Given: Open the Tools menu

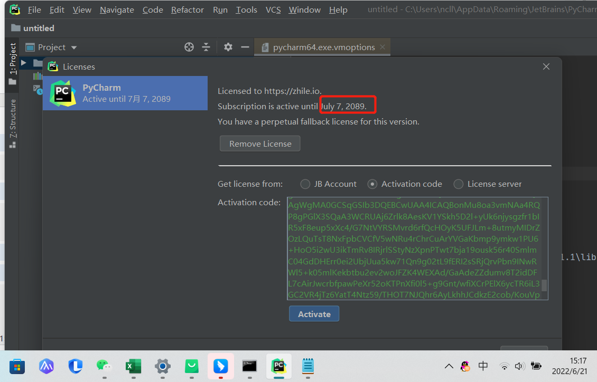Looking at the screenshot, I should pyautogui.click(x=246, y=10).
